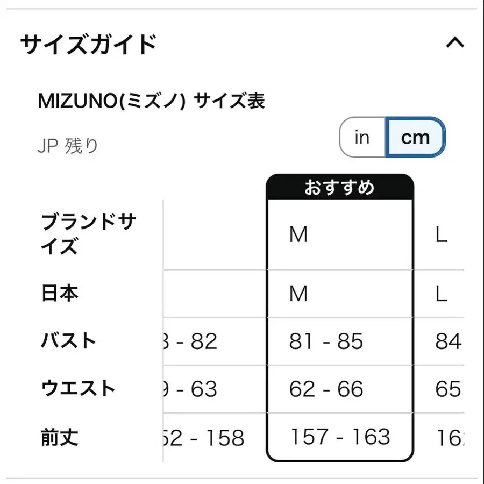The width and height of the screenshot is (484, 484).
Task: Click the MIZUNO(ミズノ) サイズ表 title
Action: tap(152, 101)
